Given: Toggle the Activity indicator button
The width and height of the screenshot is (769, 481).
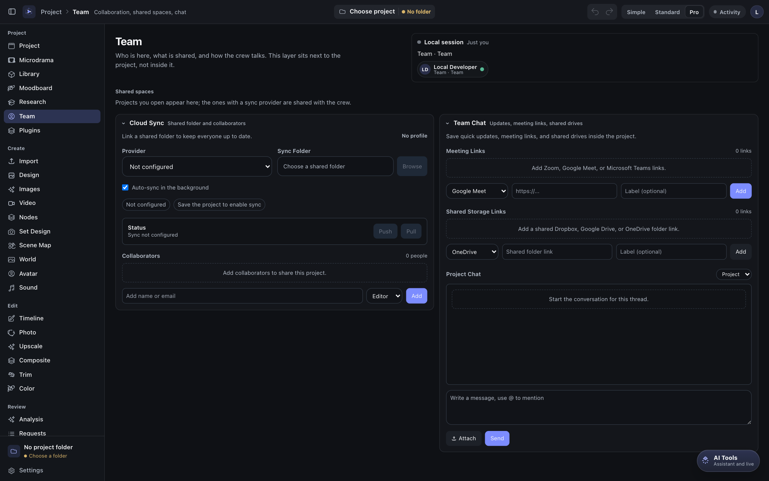Looking at the screenshot, I should tap(727, 12).
